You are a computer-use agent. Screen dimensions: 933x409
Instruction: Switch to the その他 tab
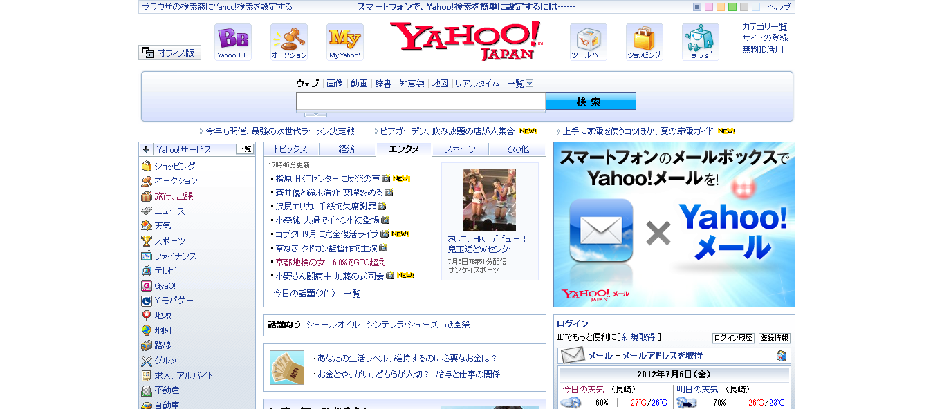(x=517, y=149)
